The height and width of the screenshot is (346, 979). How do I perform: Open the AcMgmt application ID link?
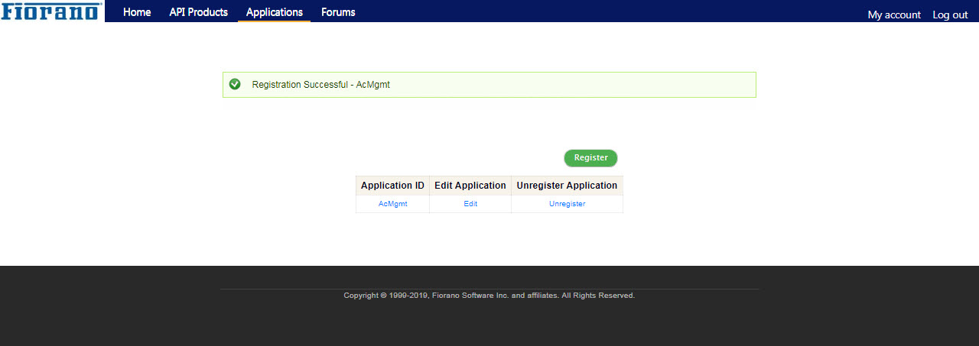[393, 204]
